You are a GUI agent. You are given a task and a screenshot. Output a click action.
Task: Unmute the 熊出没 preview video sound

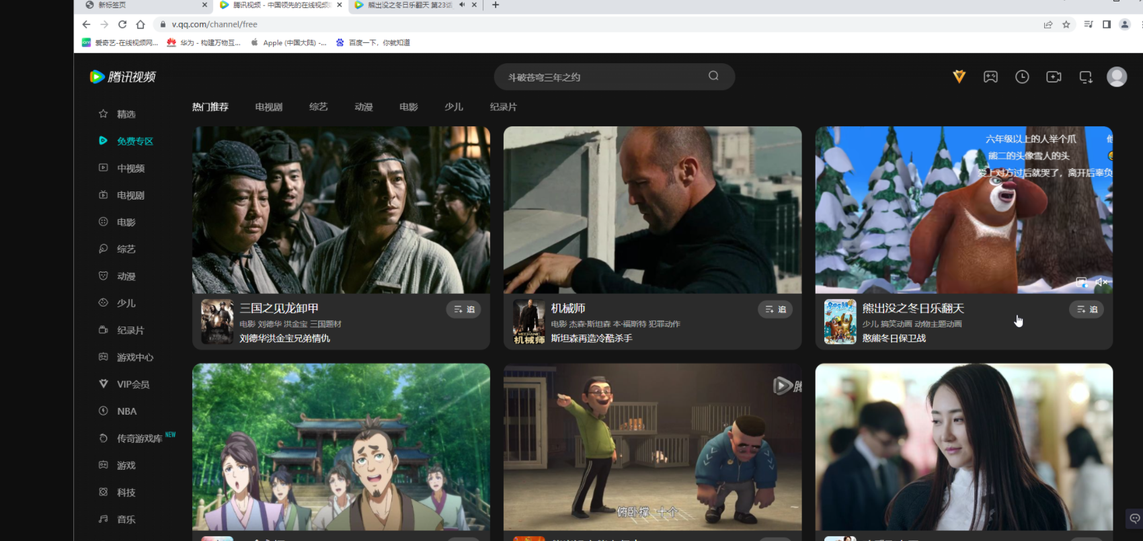[x=1101, y=282]
